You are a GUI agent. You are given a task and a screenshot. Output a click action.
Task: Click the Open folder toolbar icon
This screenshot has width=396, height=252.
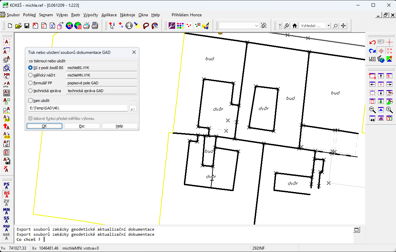18,26
